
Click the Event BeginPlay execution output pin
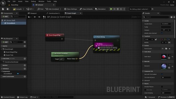click(62, 39)
